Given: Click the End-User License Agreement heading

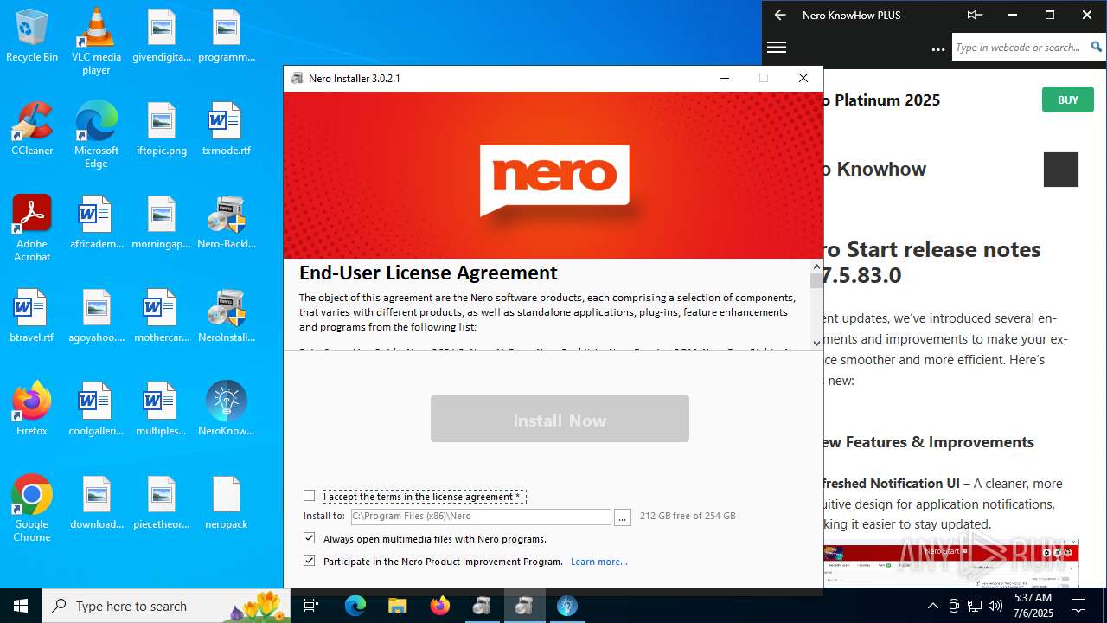Looking at the screenshot, I should point(428,273).
